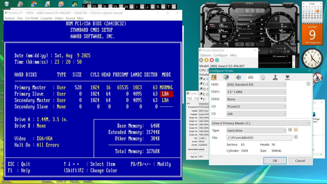Open Options menu in PCem Machine window
Image resolution: width=327 pixels, height=184 pixels.
[206, 55]
